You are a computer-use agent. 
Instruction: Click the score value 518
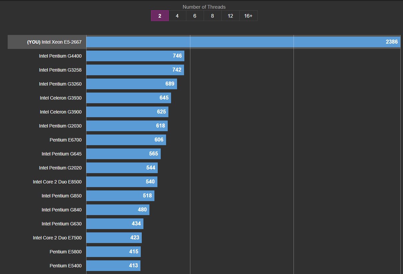point(147,196)
